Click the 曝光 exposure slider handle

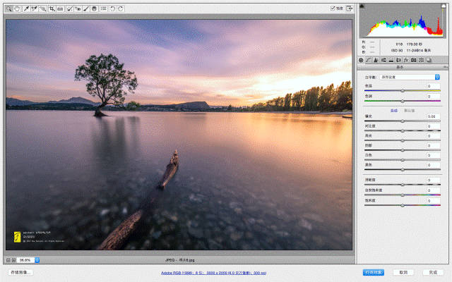403,121
